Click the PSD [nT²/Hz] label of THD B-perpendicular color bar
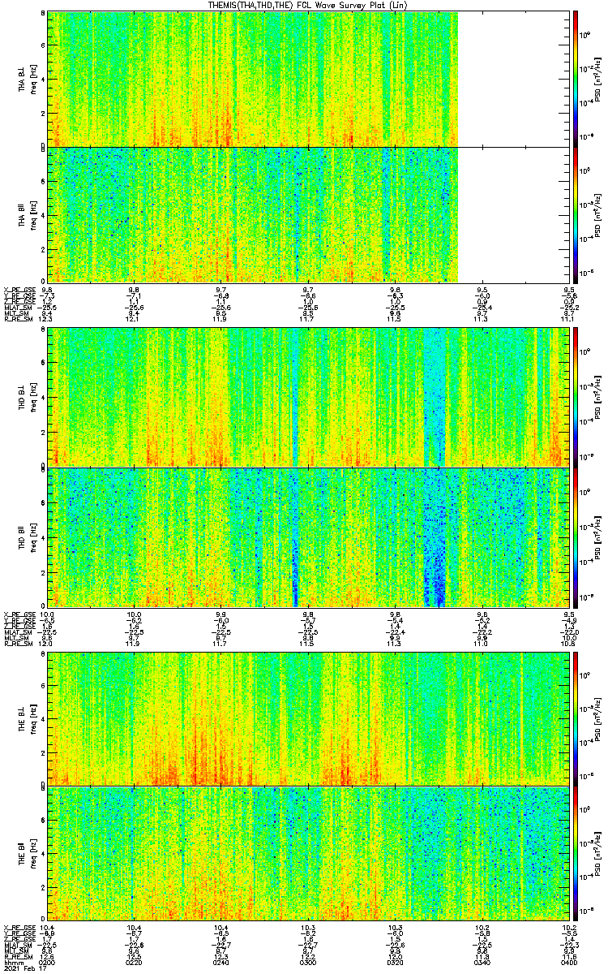The image size is (608, 974). click(x=598, y=397)
